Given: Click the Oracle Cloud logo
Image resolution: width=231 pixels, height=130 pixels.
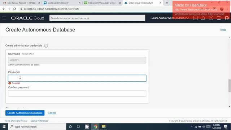Looking at the screenshot, I should [x=27, y=18].
